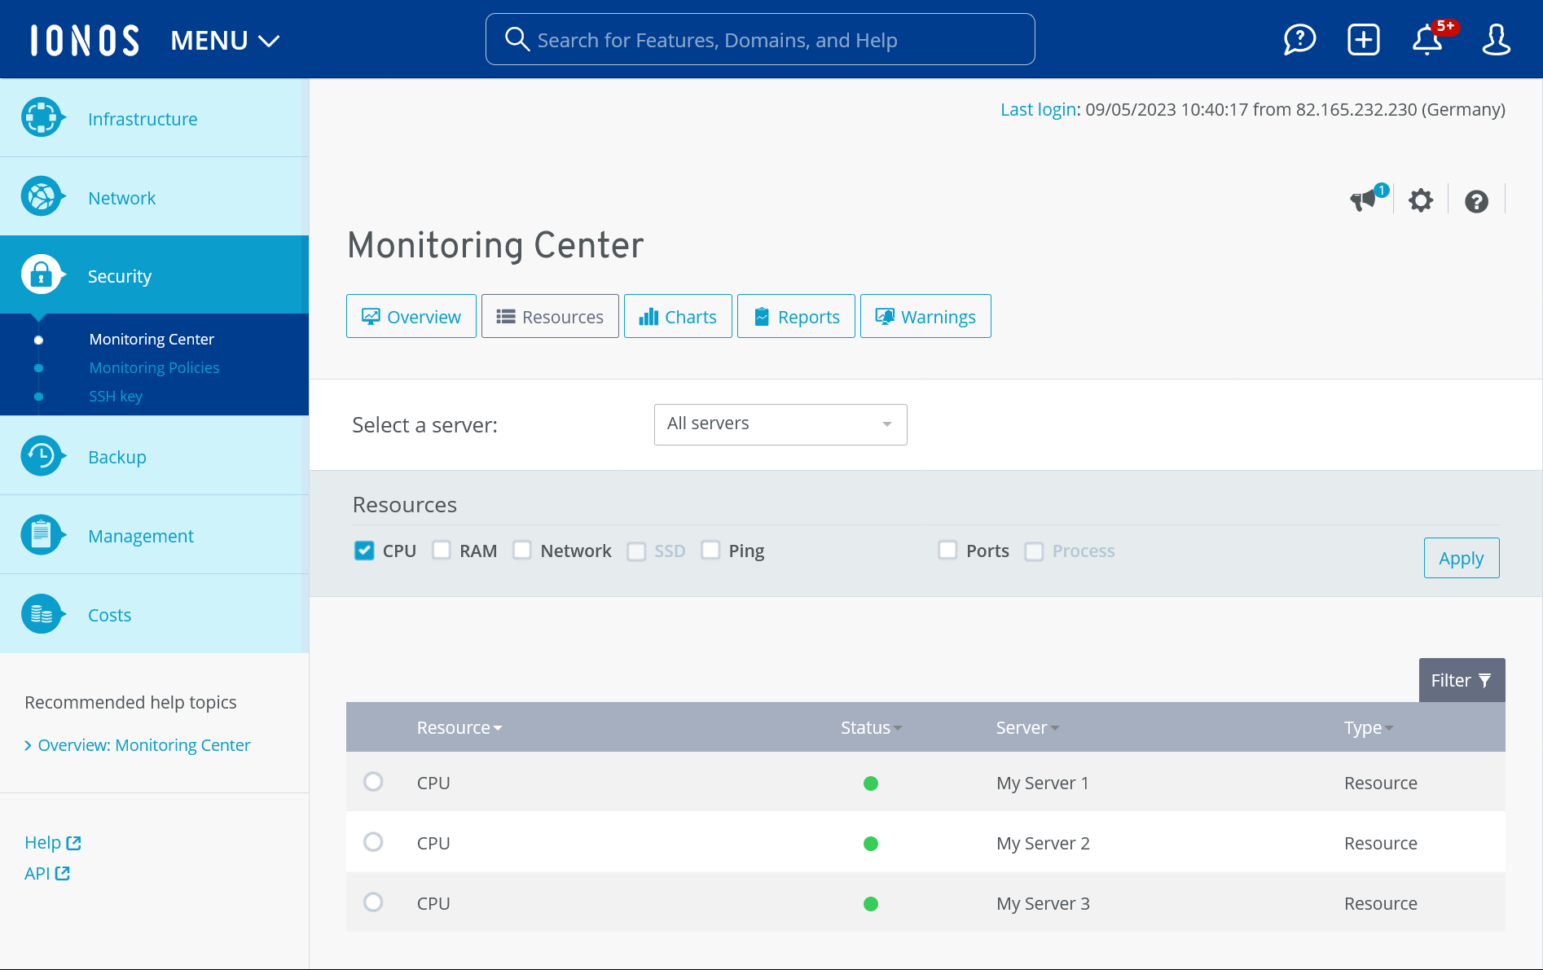Viewport: 1543px width, 970px height.
Task: Open the All servers dropdown
Action: click(x=780, y=424)
